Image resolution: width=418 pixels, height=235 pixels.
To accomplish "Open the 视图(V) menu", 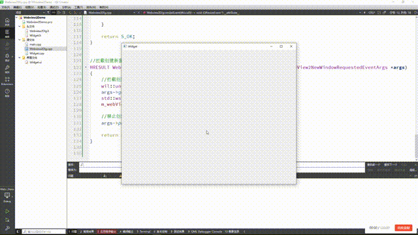I will (29, 7).
